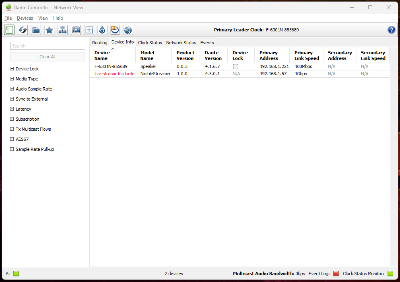Viewport: 400px width, 282px height.
Task: Sort by Primary Link Speed column header
Action: coord(306,56)
